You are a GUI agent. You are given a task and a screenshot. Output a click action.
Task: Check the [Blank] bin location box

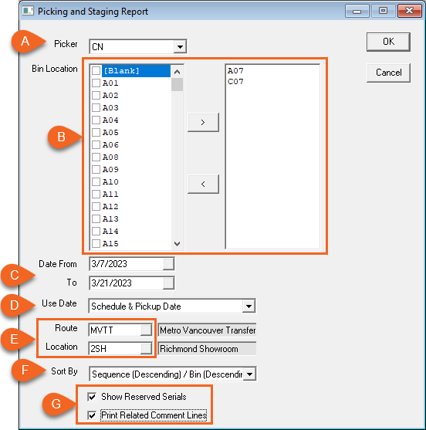96,71
